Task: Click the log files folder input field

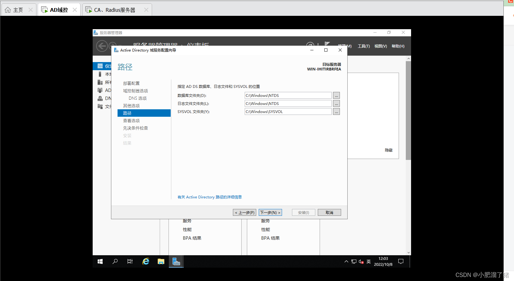Action: point(288,103)
